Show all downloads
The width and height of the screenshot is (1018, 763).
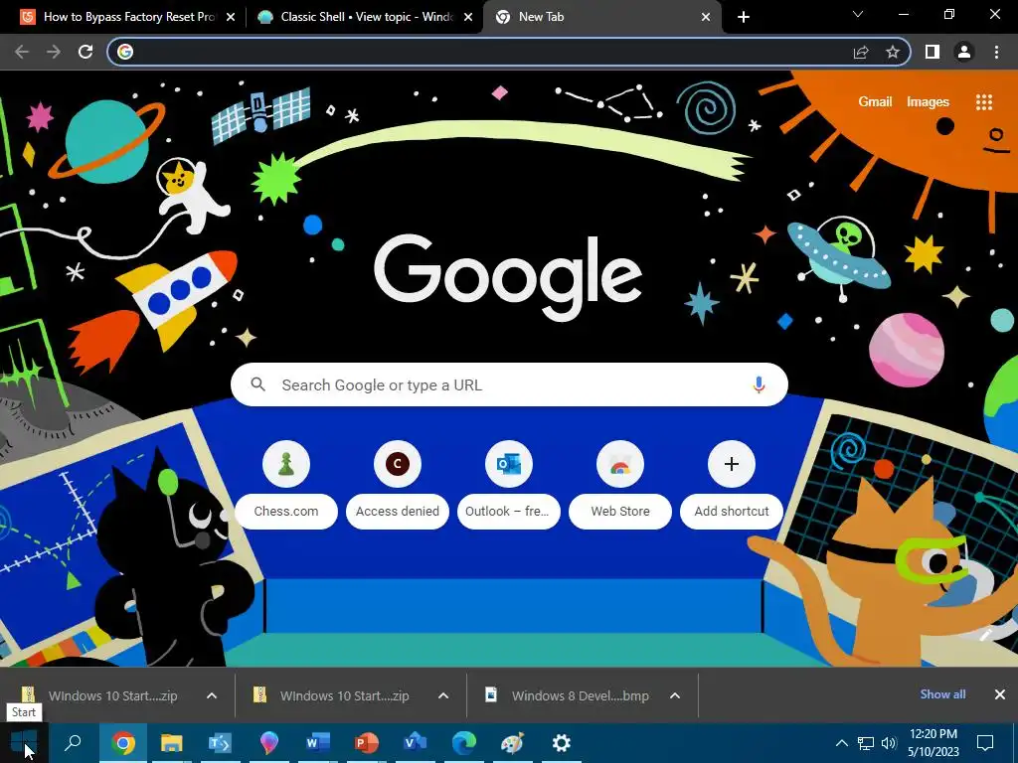[942, 694]
